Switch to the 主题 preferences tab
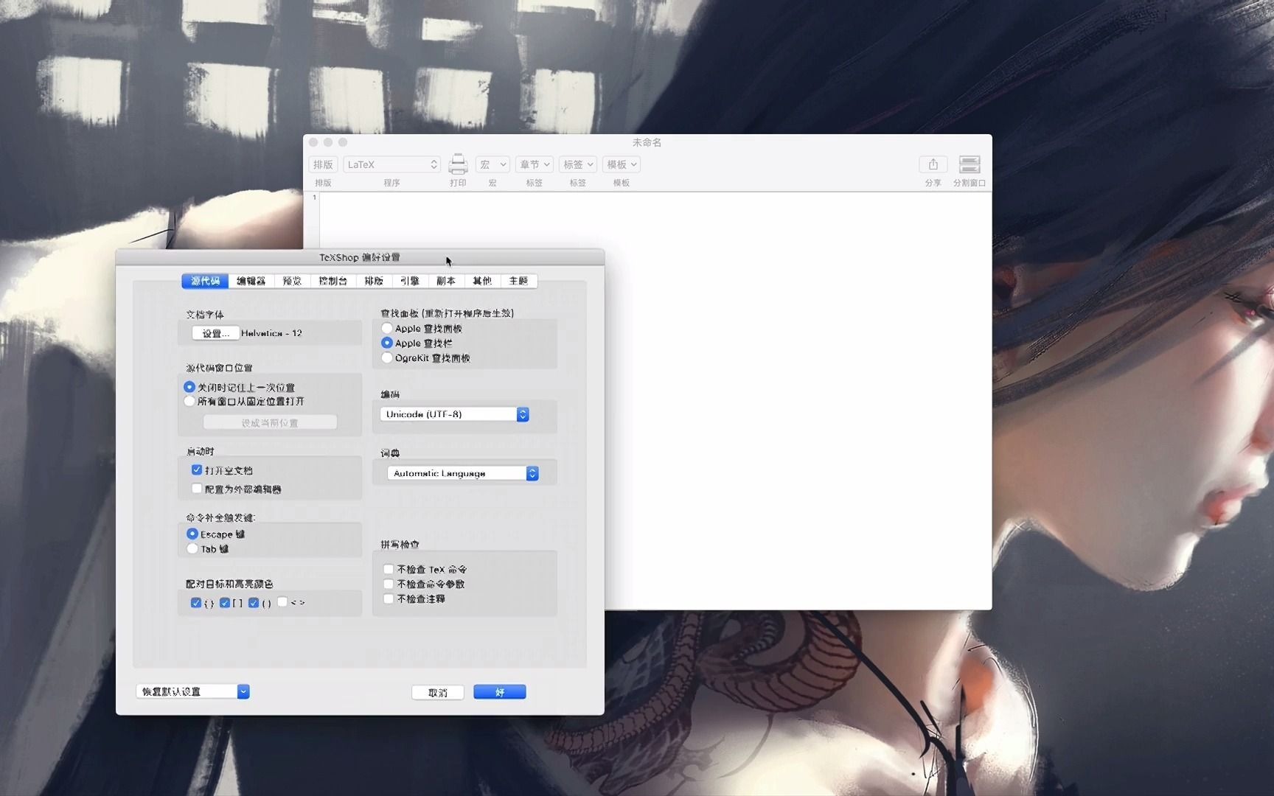 (518, 281)
